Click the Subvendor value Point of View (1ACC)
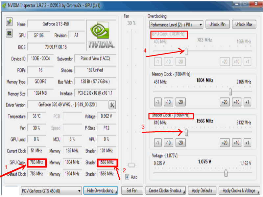Screen dimensions: 263x197 pos(95,58)
